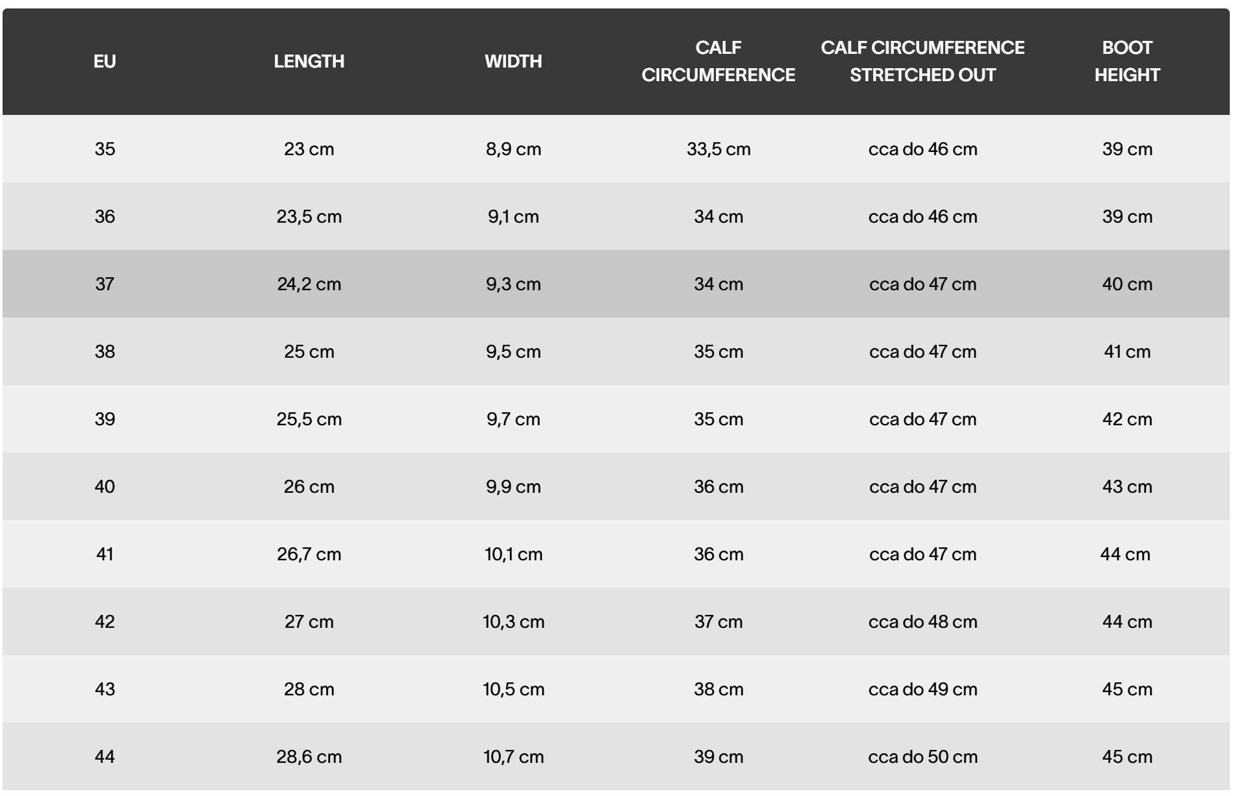The image size is (1233, 796).
Task: Click the 9,5 cm width cell
Action: click(513, 352)
